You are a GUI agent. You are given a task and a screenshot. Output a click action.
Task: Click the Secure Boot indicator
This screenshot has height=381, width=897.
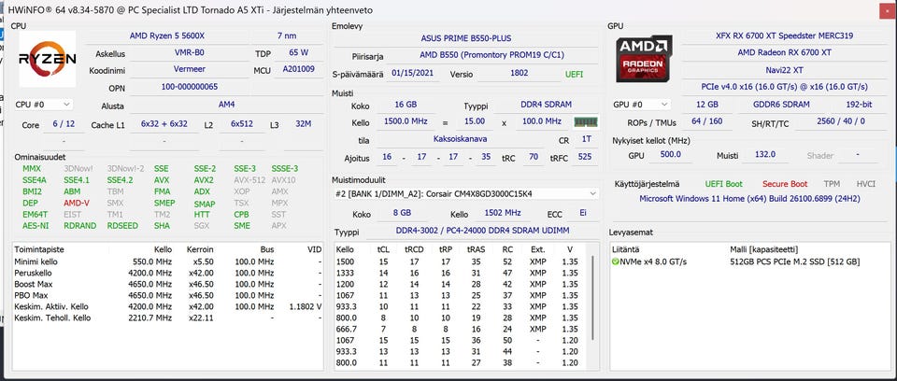[x=784, y=184]
